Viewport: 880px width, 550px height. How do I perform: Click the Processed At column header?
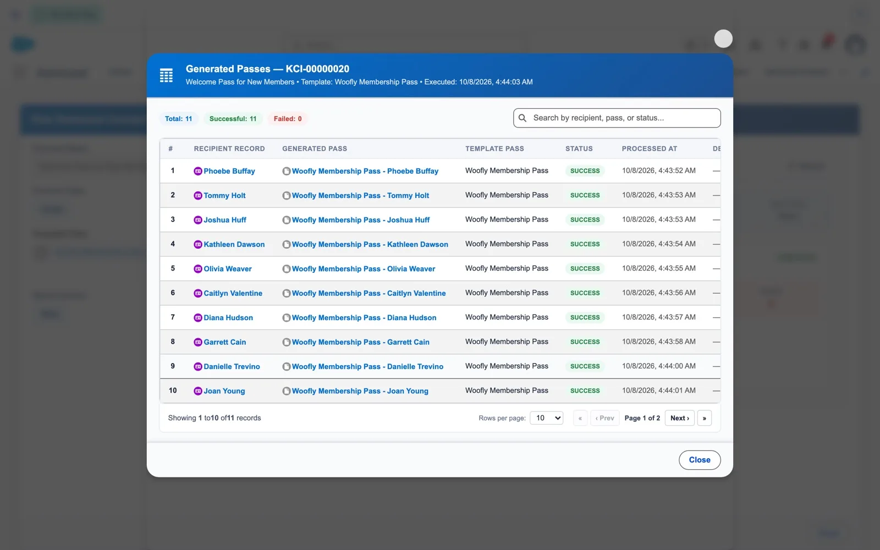[x=650, y=148]
